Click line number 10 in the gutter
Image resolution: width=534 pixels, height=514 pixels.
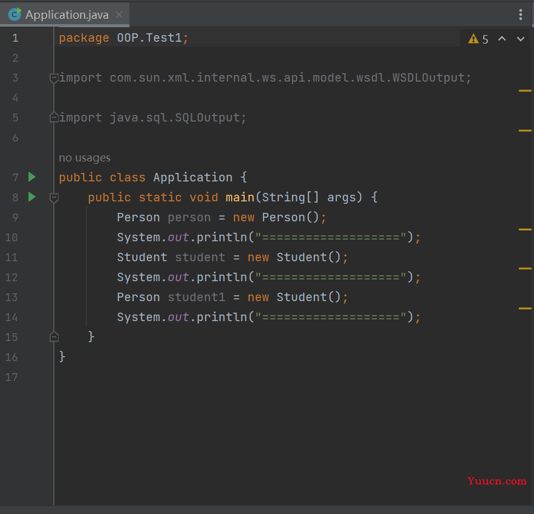tap(11, 238)
